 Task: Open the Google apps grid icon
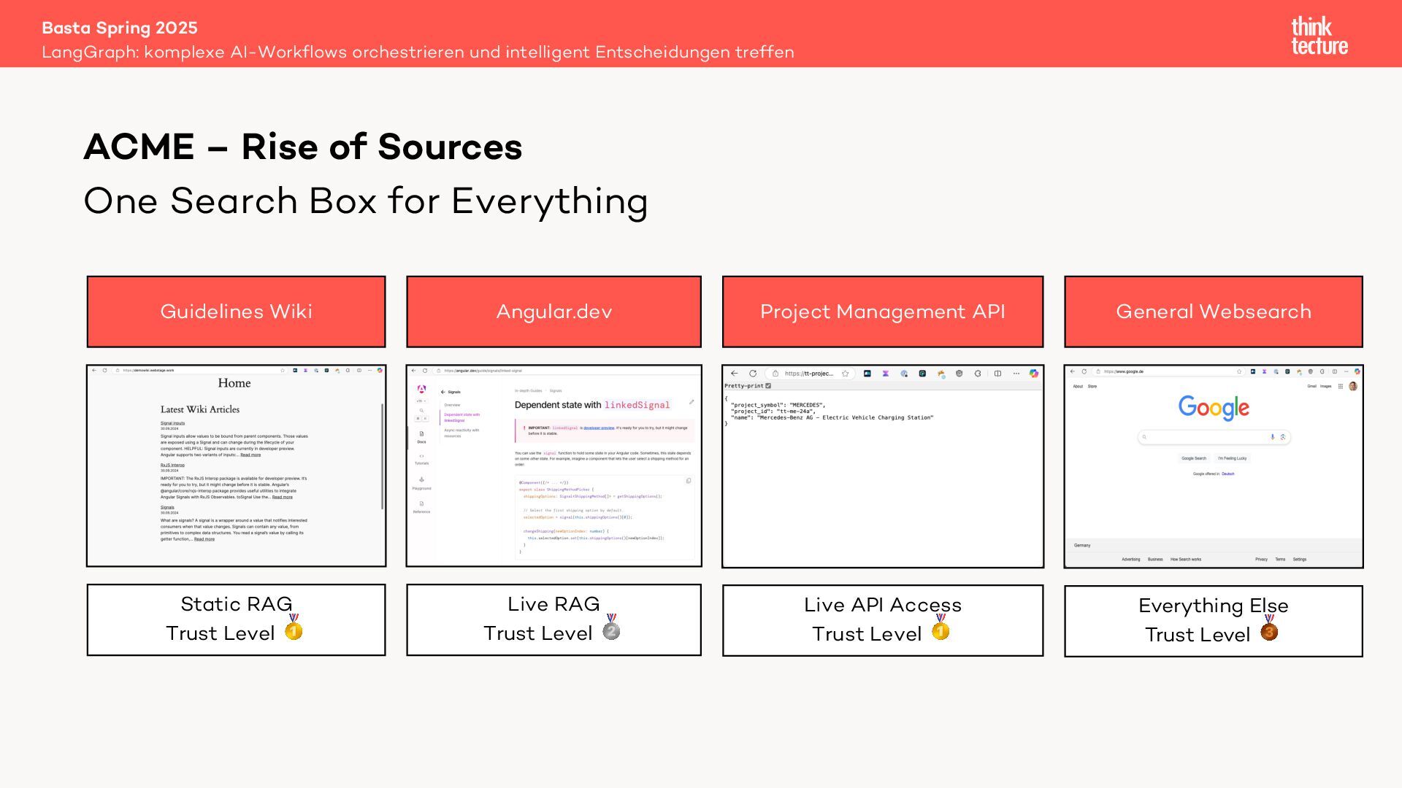[x=1340, y=387]
